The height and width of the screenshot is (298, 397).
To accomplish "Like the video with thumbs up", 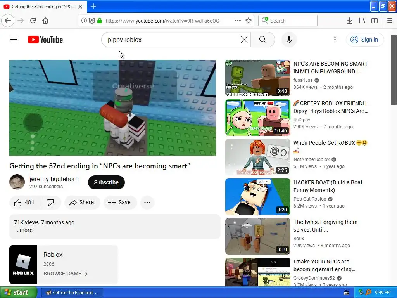I will 24,202.
